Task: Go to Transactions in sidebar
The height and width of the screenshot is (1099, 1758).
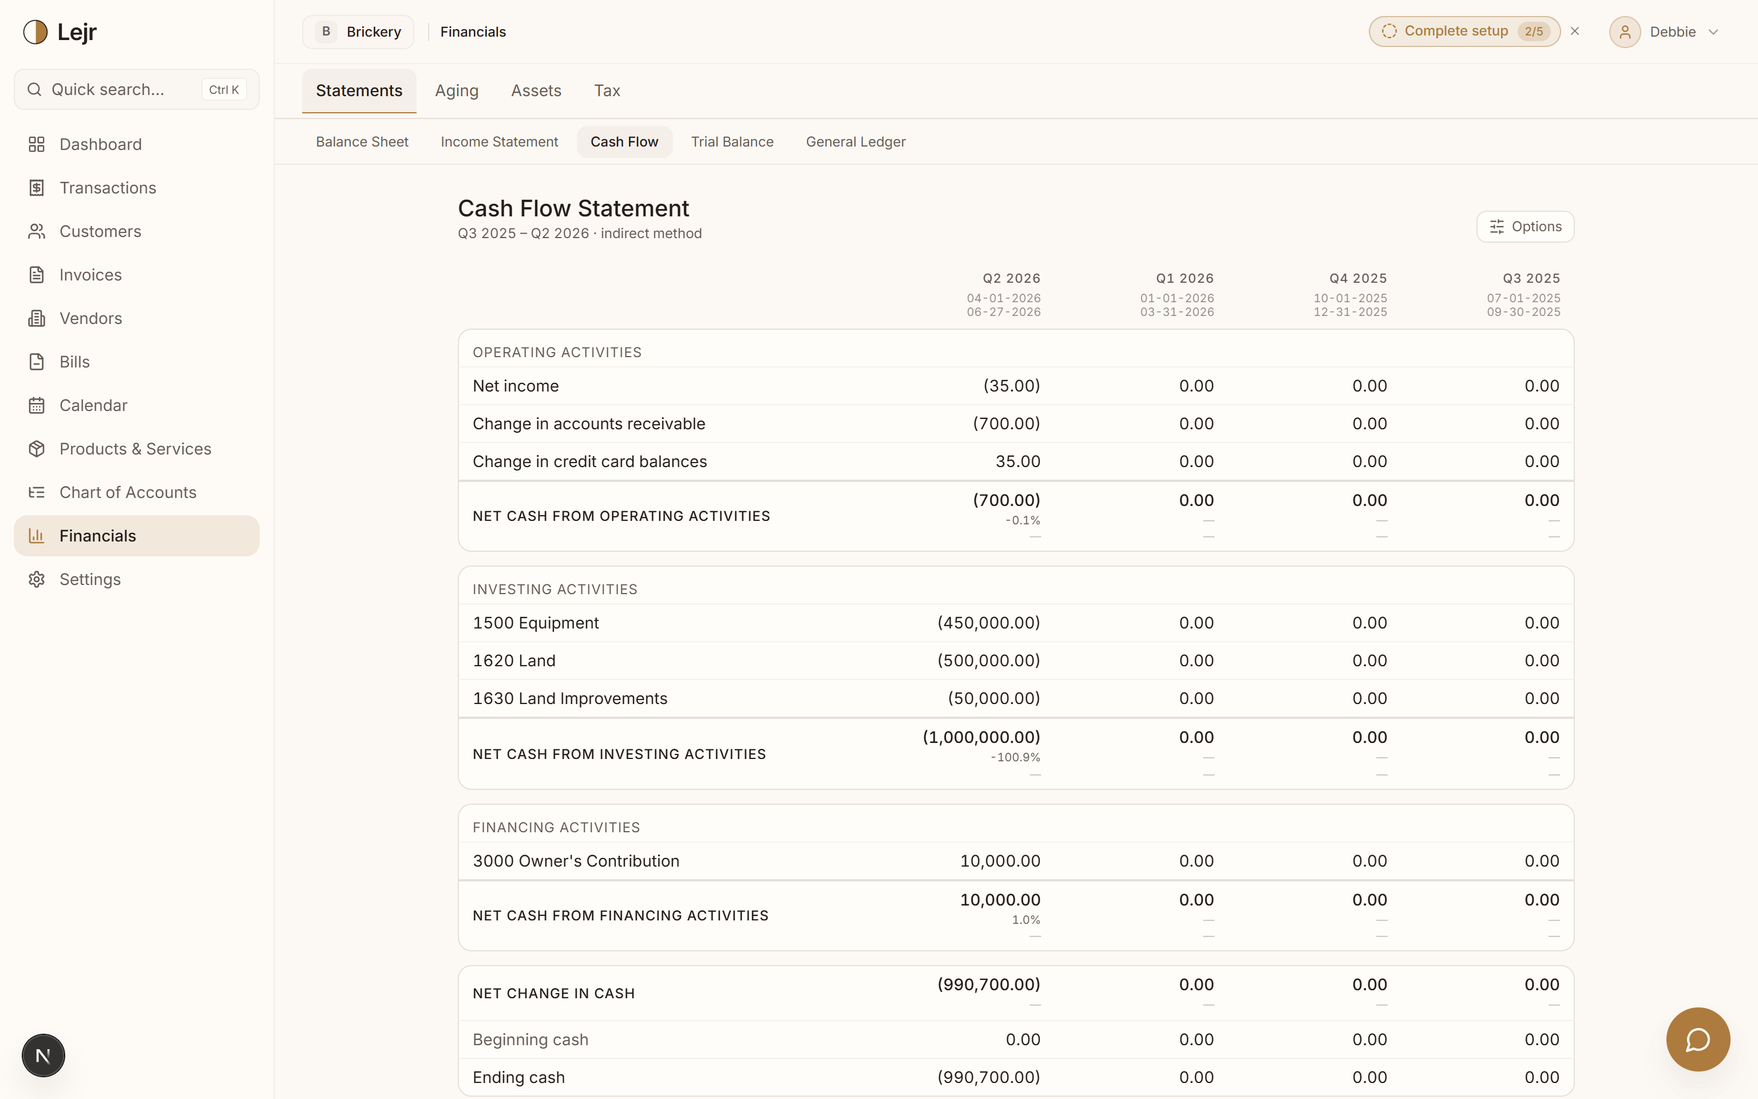Action: pyautogui.click(x=137, y=188)
